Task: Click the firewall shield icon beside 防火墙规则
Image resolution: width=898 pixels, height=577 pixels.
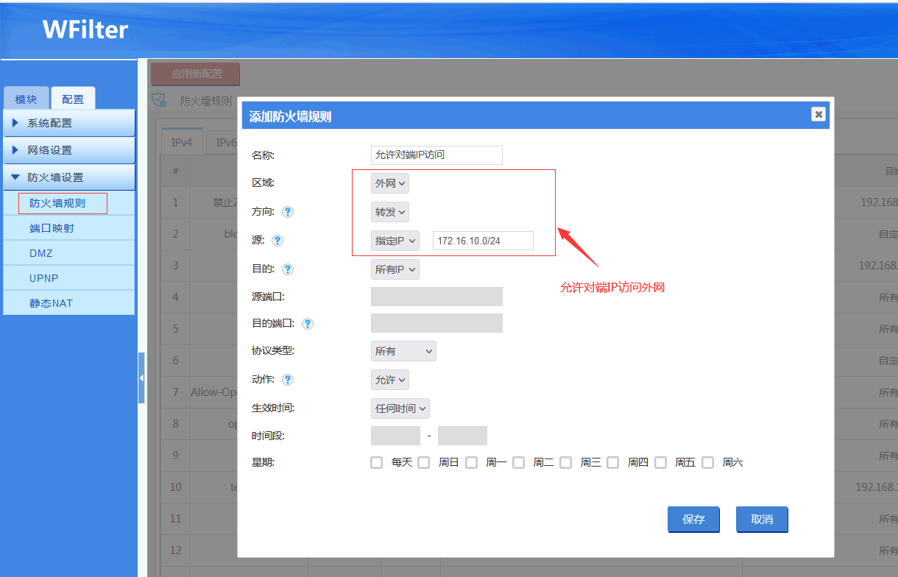Action: coord(159,100)
